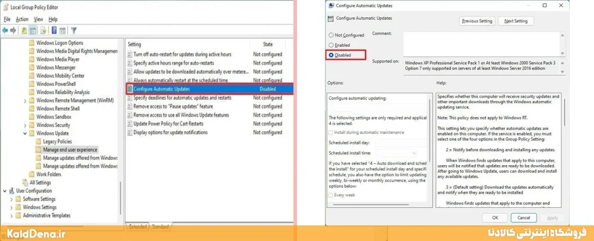Screen dimensions: 594x241
Task: Select Specify deadlines for automatic updates and restarts
Action: tap(182, 97)
